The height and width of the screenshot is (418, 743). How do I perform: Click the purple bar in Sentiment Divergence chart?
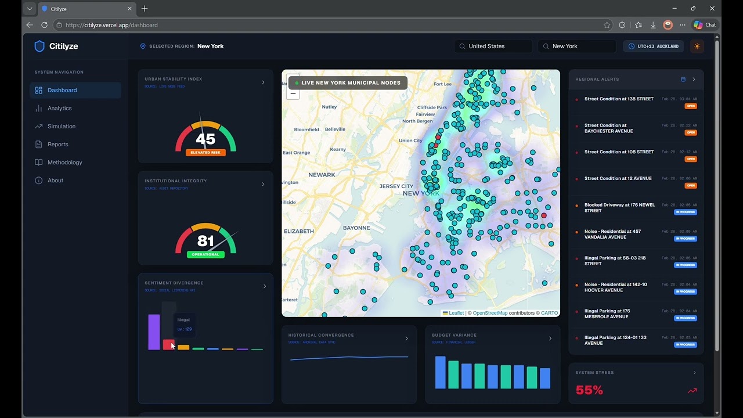coord(154,332)
